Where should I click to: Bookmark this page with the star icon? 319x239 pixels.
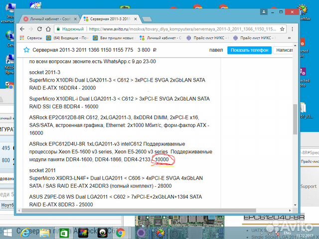(282, 29)
